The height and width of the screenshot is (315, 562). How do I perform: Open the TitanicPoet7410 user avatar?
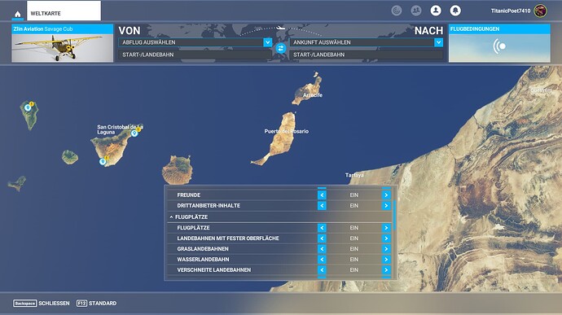[540, 11]
